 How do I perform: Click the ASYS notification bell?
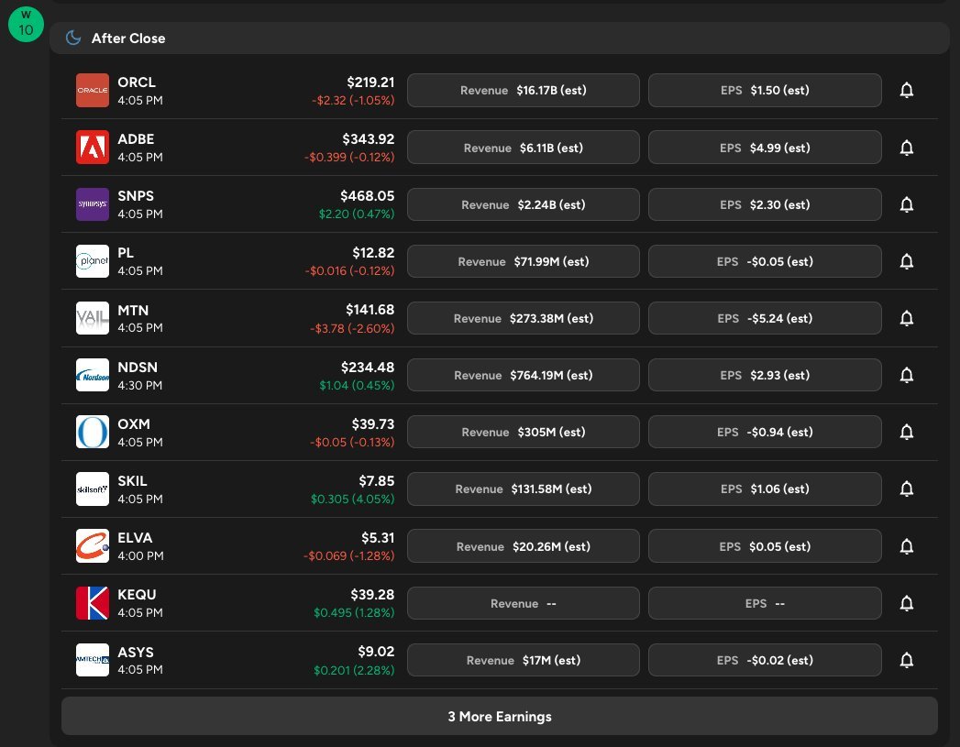coord(907,660)
